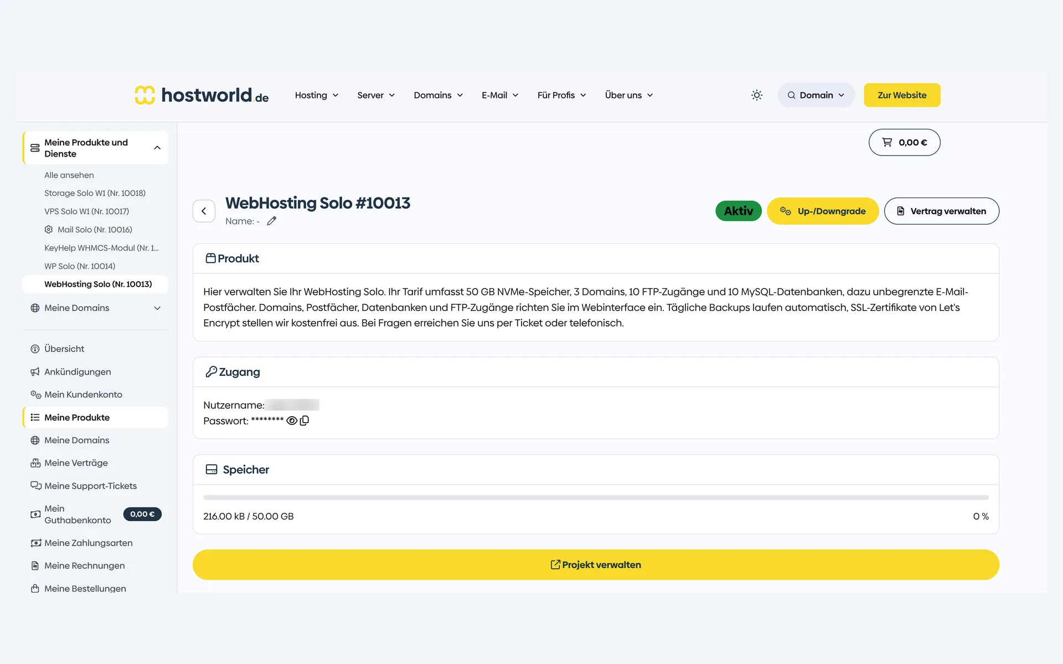
Task: Open Meine Verträge
Action: click(x=76, y=463)
